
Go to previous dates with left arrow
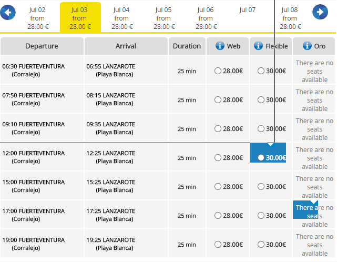pyautogui.click(x=8, y=12)
